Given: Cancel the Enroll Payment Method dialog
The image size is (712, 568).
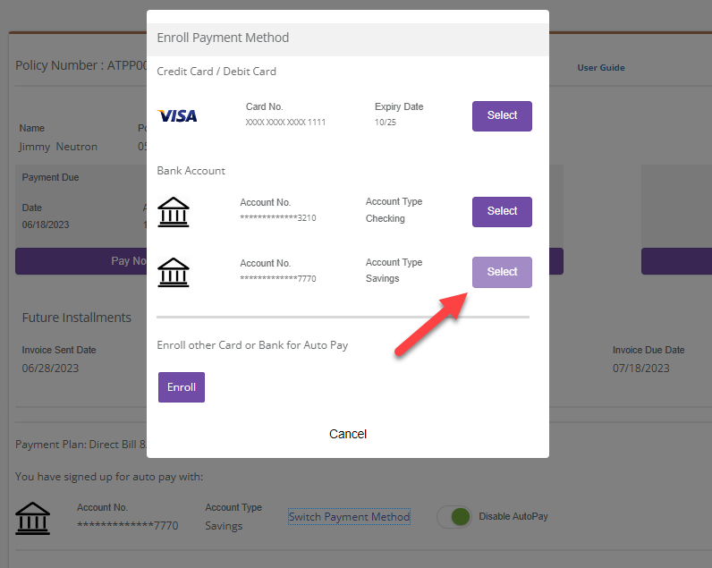Looking at the screenshot, I should (348, 434).
